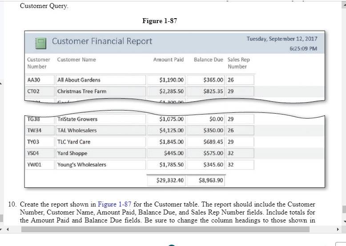
Task: Select the Yard Shoppe cell
Action: 101,153
